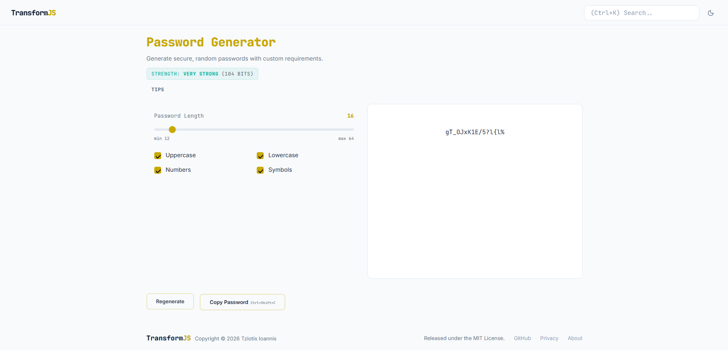Disable the Symbols checkbox
728x350 pixels.
[260, 170]
